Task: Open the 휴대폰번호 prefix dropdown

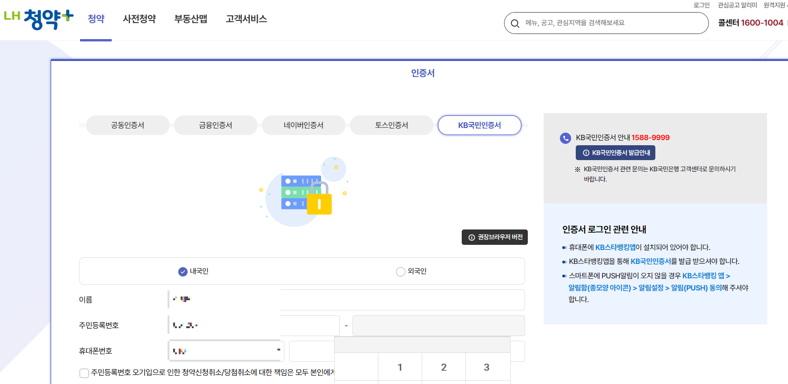Action: coord(226,351)
